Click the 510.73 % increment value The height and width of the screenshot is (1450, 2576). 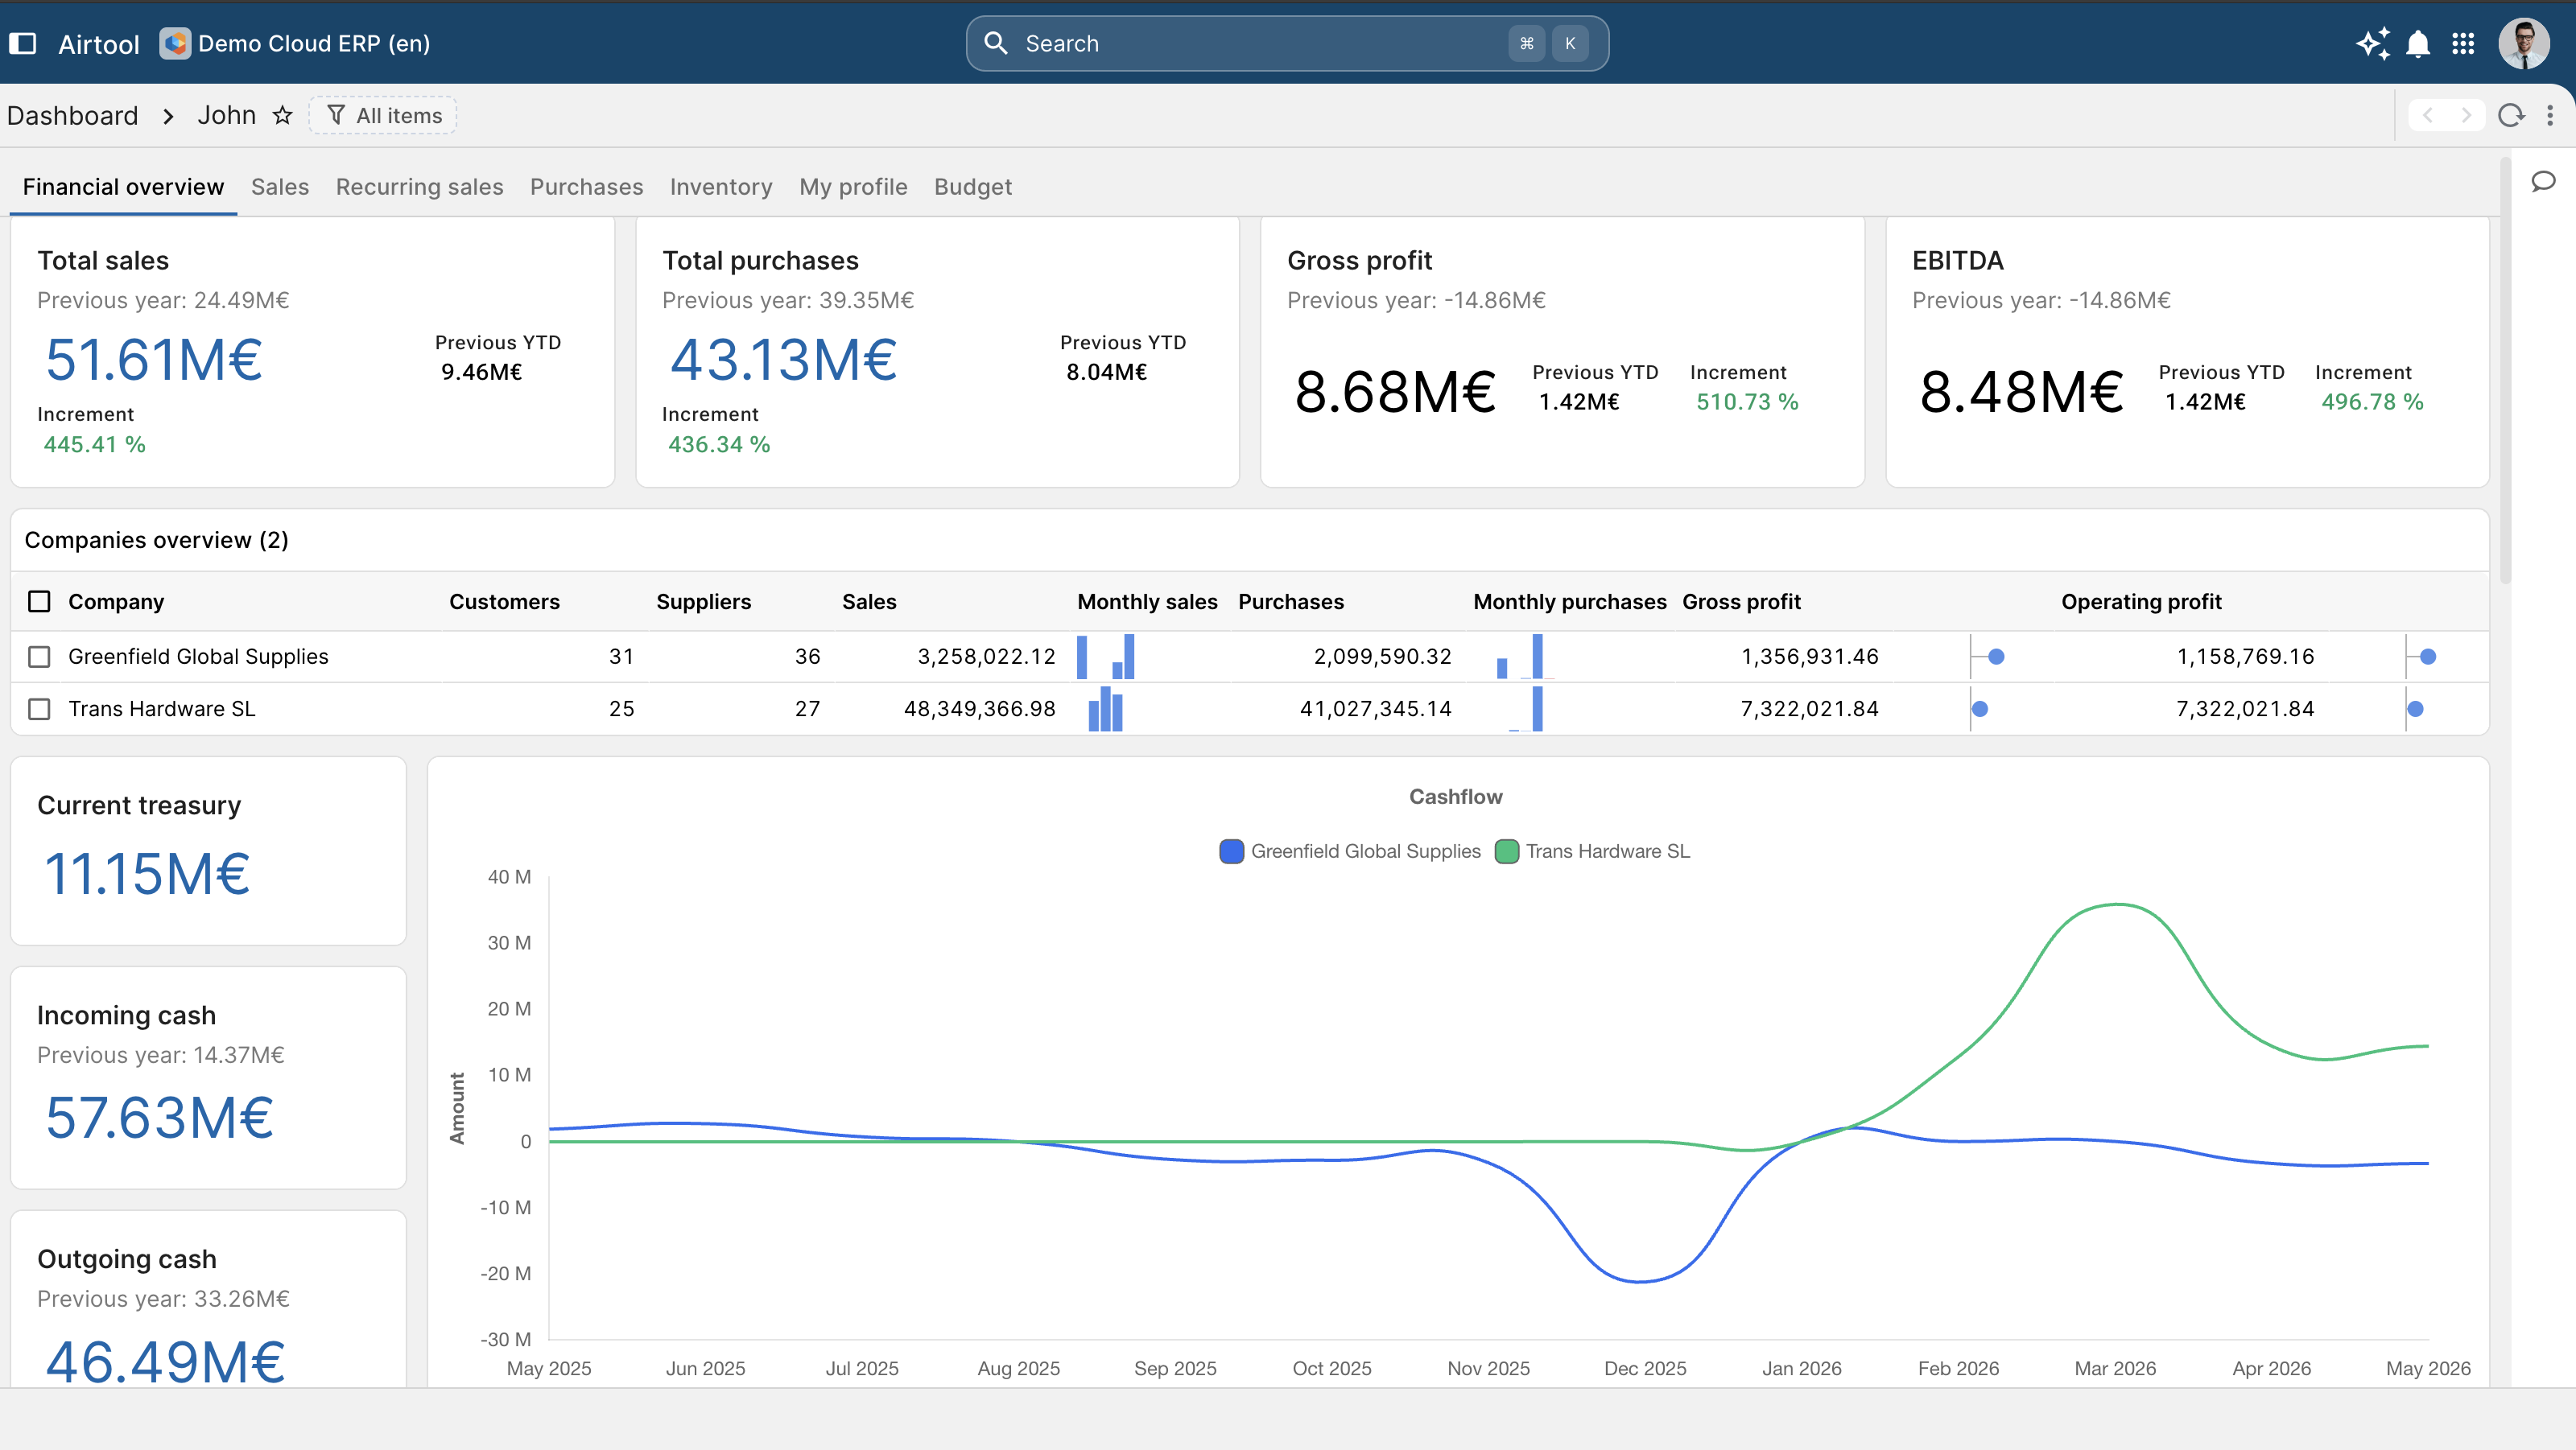(x=1746, y=402)
